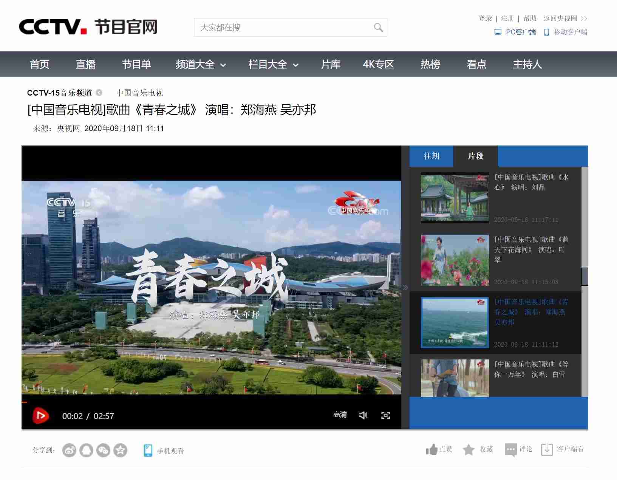
Task: Click the 手机观看 phone icon
Action: pyautogui.click(x=148, y=450)
